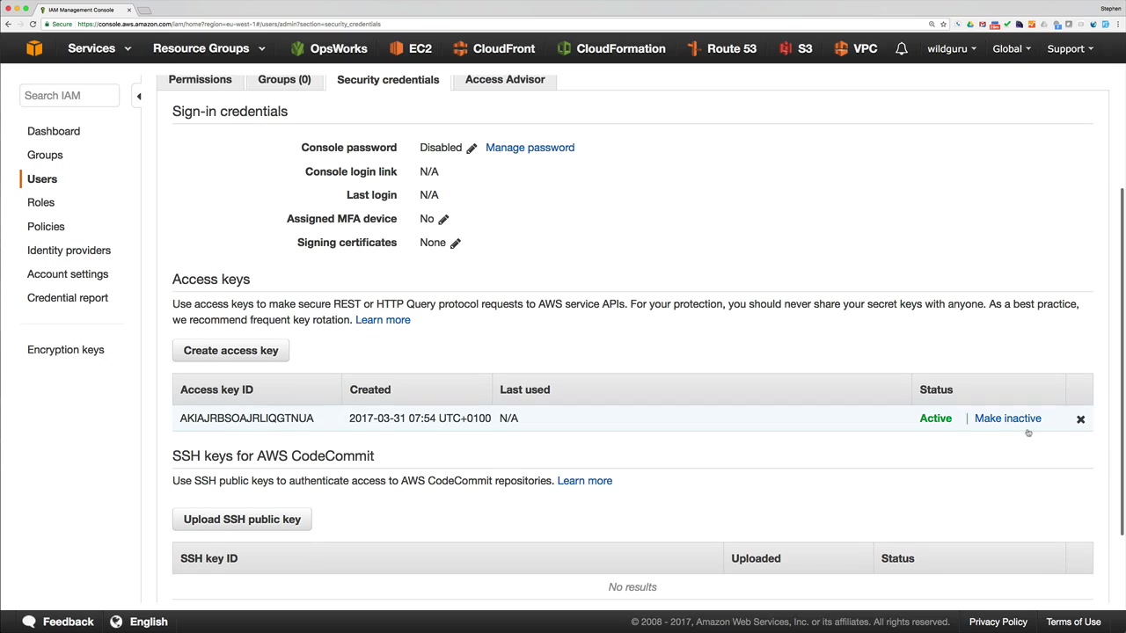Click pencil icon next to Assigned MFA device

click(x=443, y=219)
